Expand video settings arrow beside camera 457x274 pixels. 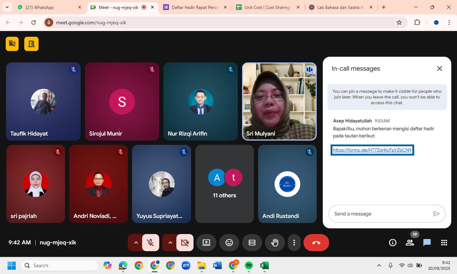[x=170, y=243]
